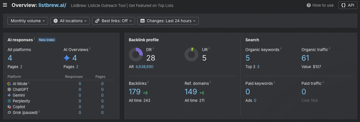Click info icon next to AI Overviews
This screenshot has height=122, width=360.
tap(90, 48)
